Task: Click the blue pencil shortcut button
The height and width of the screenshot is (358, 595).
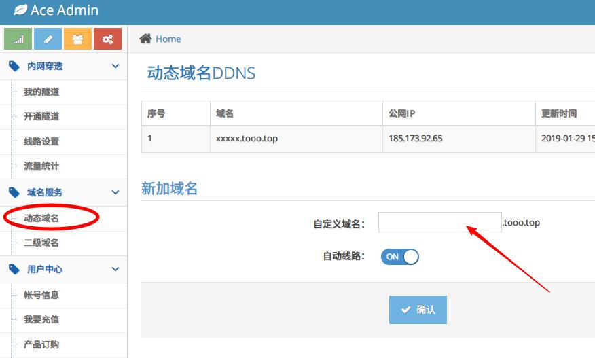Action: coord(48,39)
